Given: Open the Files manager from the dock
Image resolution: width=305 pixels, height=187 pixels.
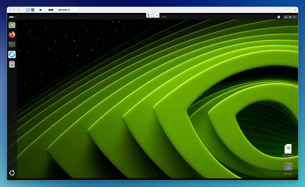Looking at the screenshot, I should (12, 25).
